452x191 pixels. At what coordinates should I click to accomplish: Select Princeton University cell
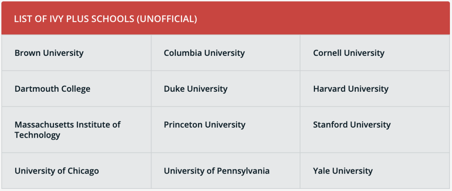pyautogui.click(x=226, y=130)
